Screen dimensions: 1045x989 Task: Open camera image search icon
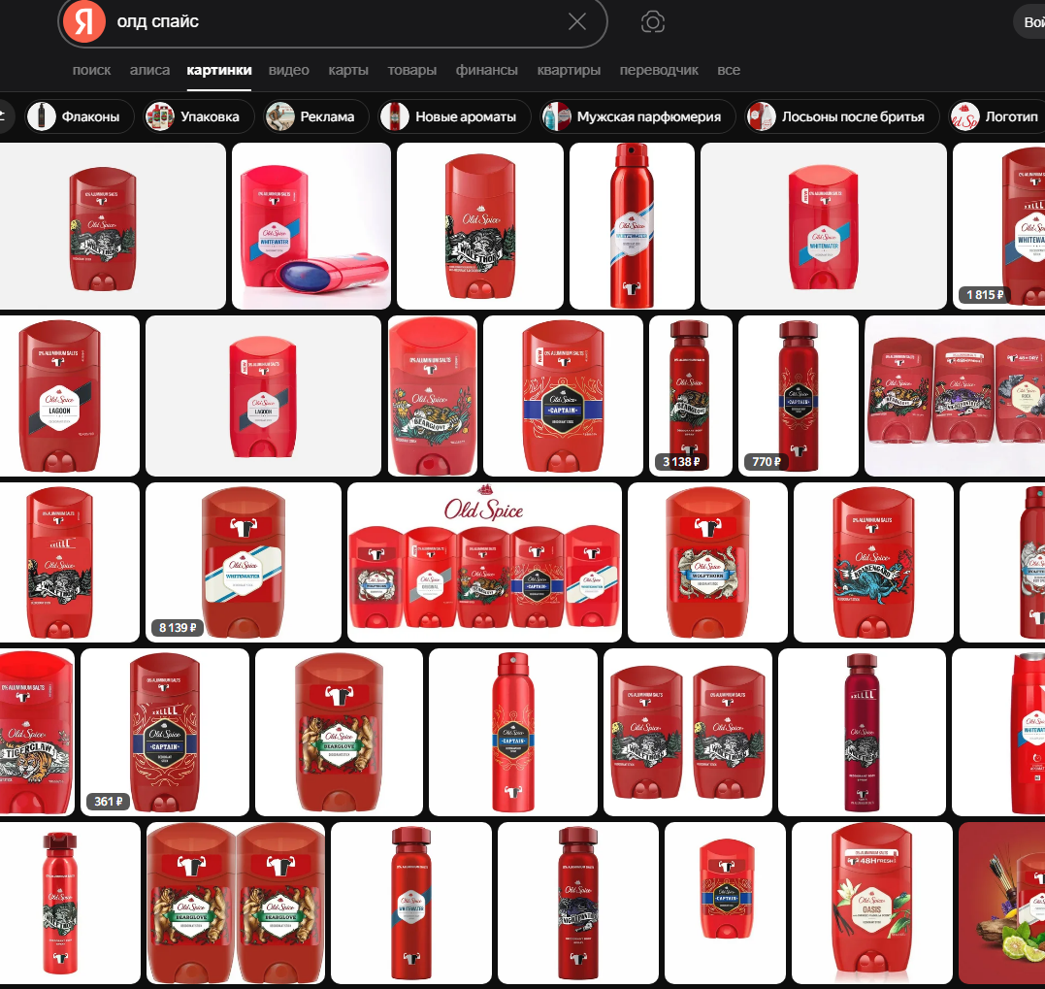(x=652, y=22)
